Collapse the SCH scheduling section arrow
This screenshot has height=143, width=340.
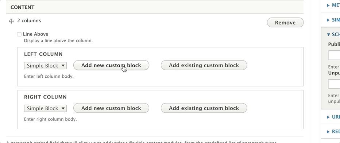(x=328, y=34)
